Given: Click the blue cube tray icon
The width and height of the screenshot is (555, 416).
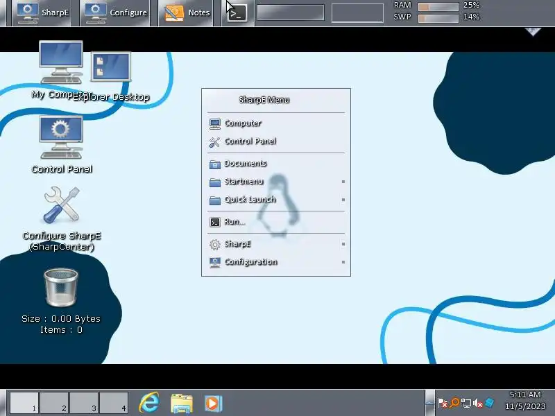Looking at the screenshot, I should 490,403.
